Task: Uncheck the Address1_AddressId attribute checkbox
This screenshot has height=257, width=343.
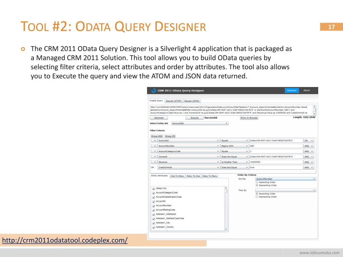Action: coord(153,215)
